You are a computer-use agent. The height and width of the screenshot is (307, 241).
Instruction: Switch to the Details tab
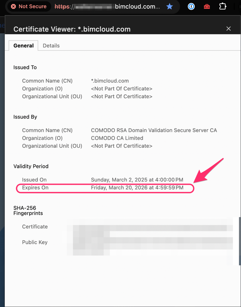(x=51, y=46)
